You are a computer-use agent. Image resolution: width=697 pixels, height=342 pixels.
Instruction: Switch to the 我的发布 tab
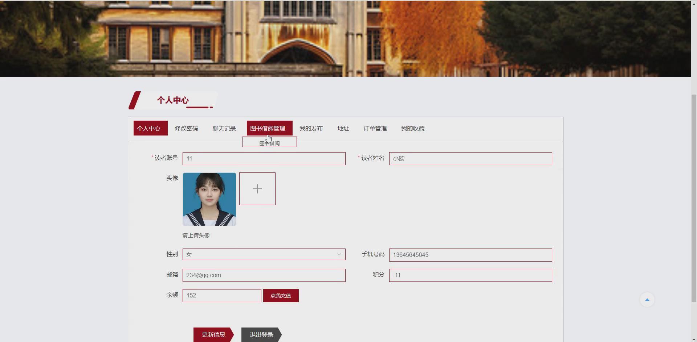[311, 128]
